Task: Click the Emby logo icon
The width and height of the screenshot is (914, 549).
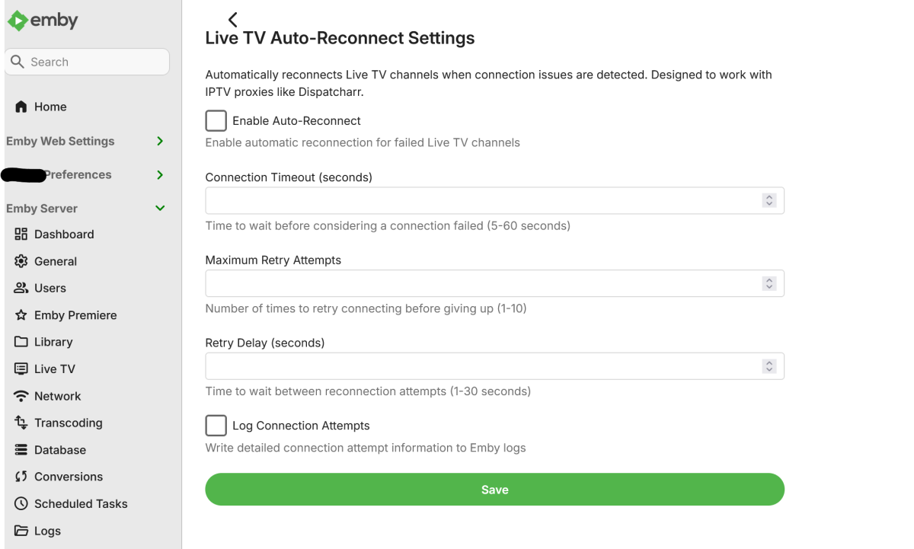Action: pos(17,21)
